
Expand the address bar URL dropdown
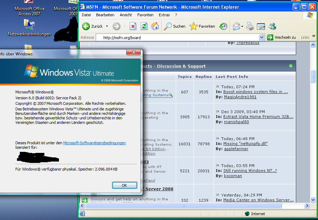[x=261, y=37]
